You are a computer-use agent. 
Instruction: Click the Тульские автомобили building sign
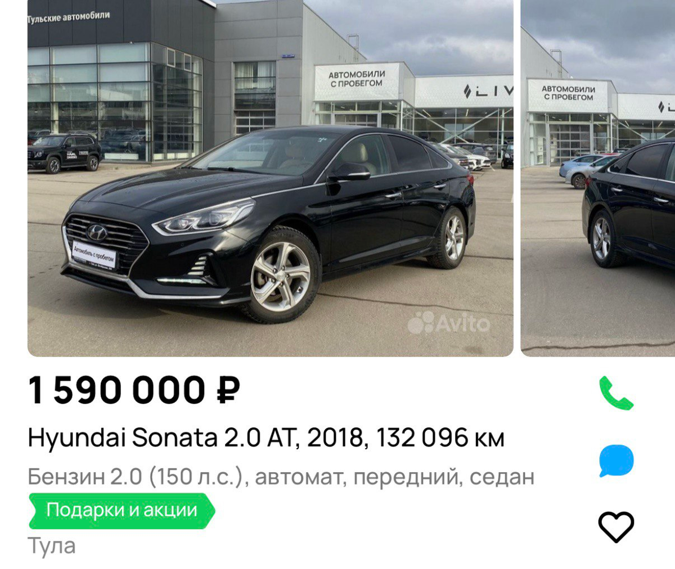point(69,17)
